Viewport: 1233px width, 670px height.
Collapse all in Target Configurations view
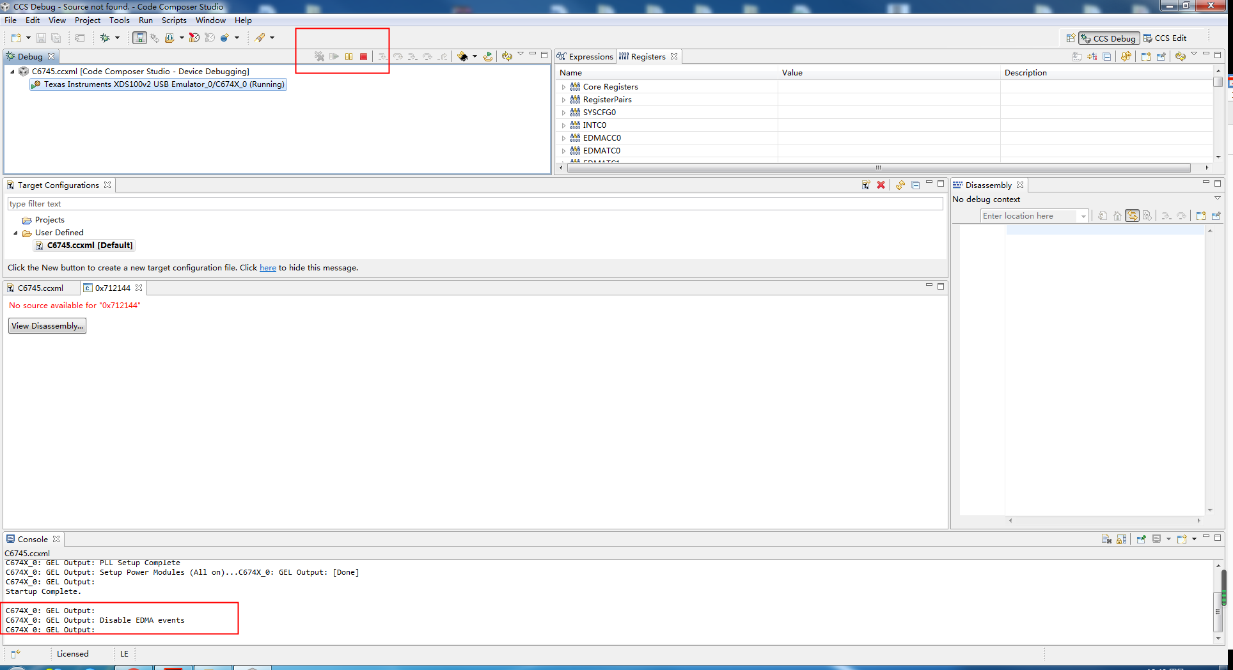(915, 185)
